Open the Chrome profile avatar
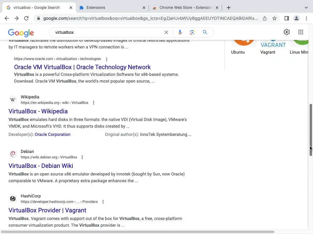 coord(296,18)
